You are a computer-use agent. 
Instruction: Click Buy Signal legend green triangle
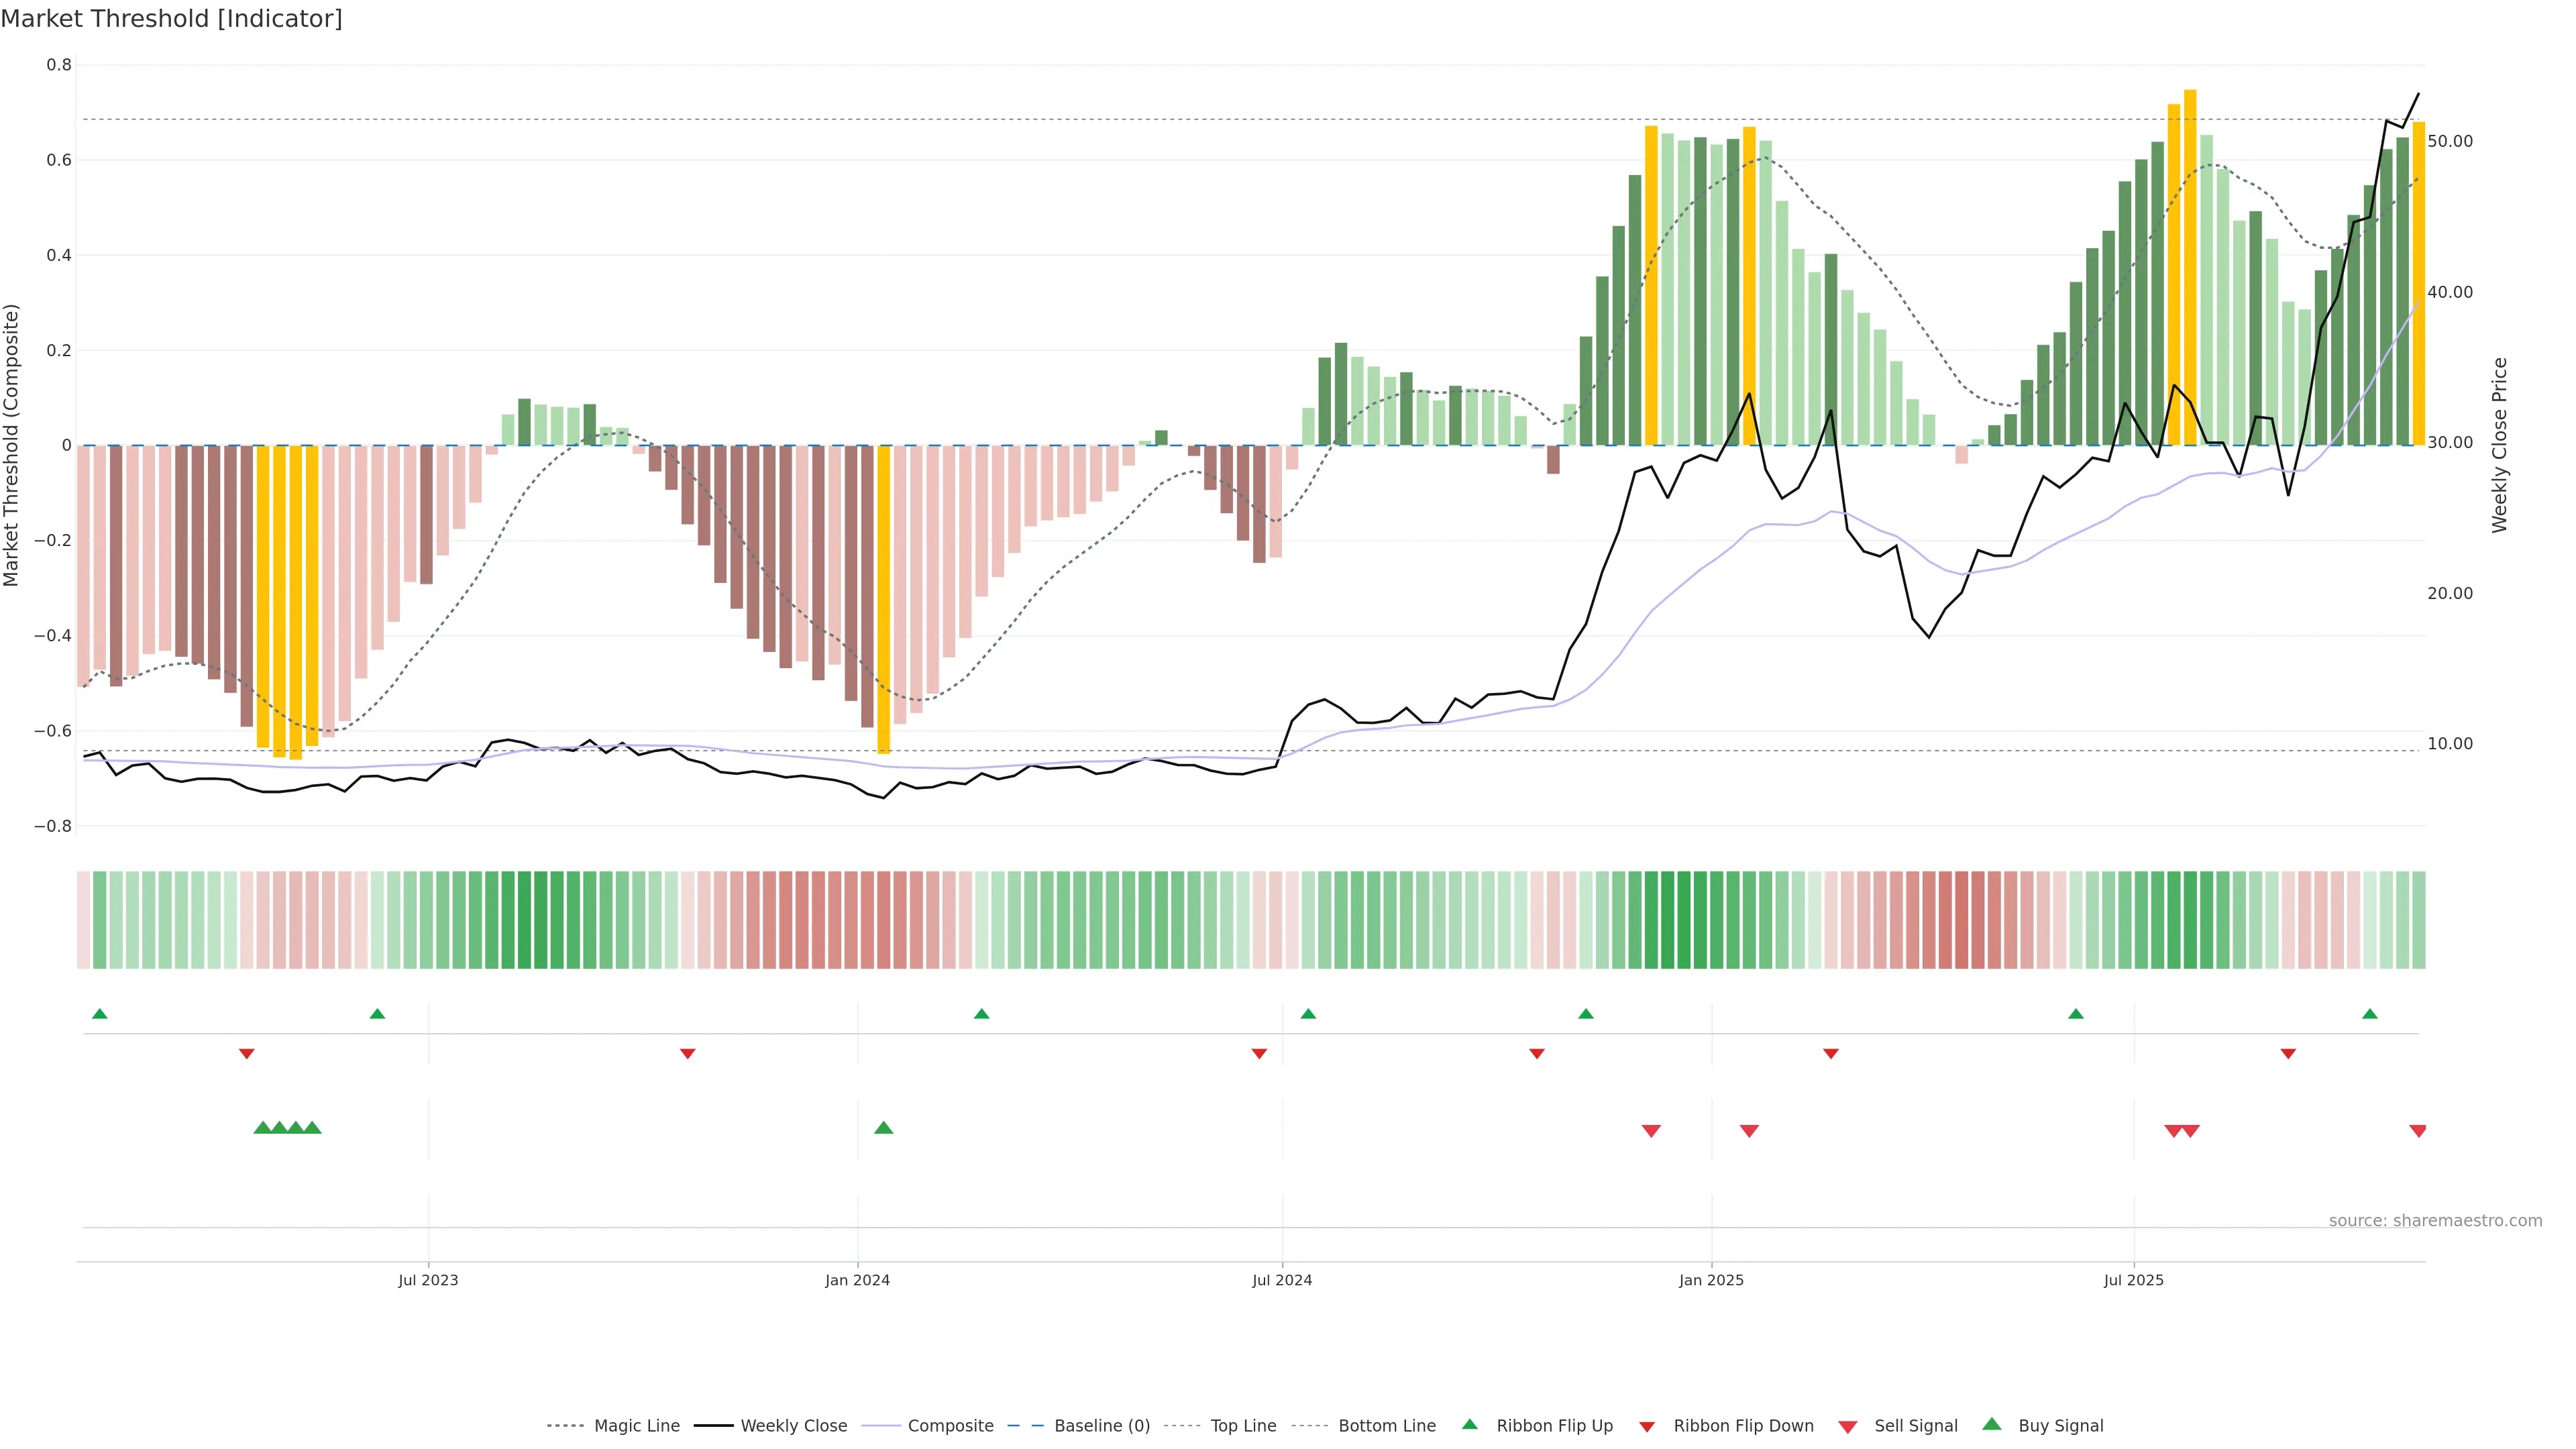point(1992,1424)
